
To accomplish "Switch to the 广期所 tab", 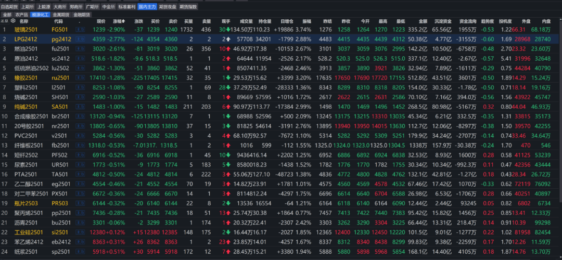I will pos(93,7).
